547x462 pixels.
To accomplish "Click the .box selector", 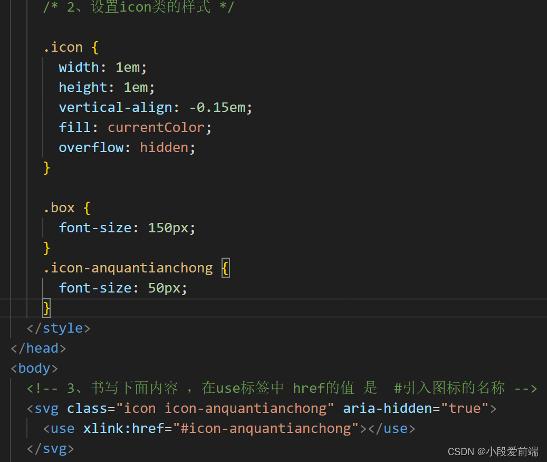I will coord(59,208).
